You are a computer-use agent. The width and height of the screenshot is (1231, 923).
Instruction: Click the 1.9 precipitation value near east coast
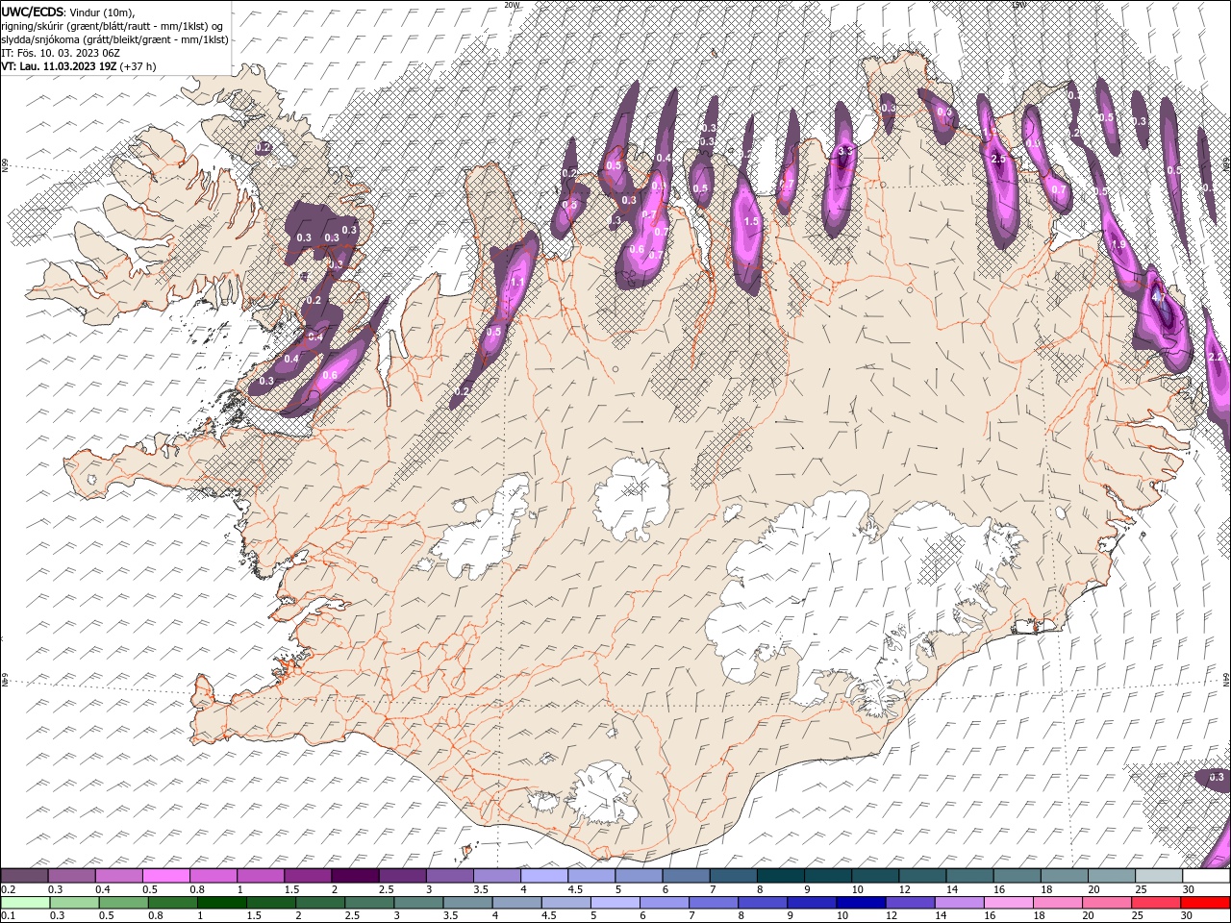tap(1118, 245)
